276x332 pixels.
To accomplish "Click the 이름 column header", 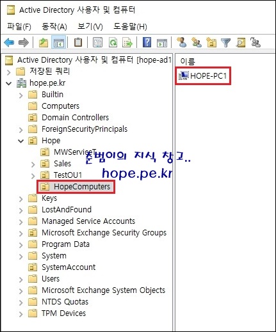I will click(x=188, y=61).
